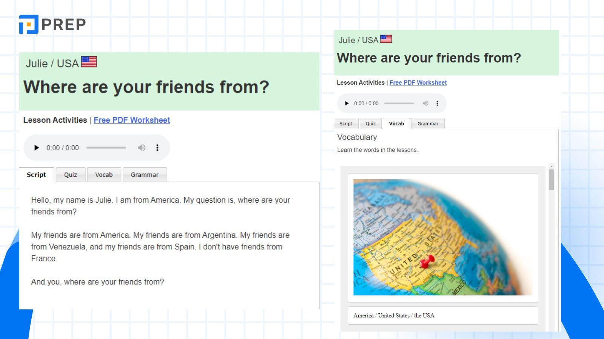Open more options in left audio player

157,148
